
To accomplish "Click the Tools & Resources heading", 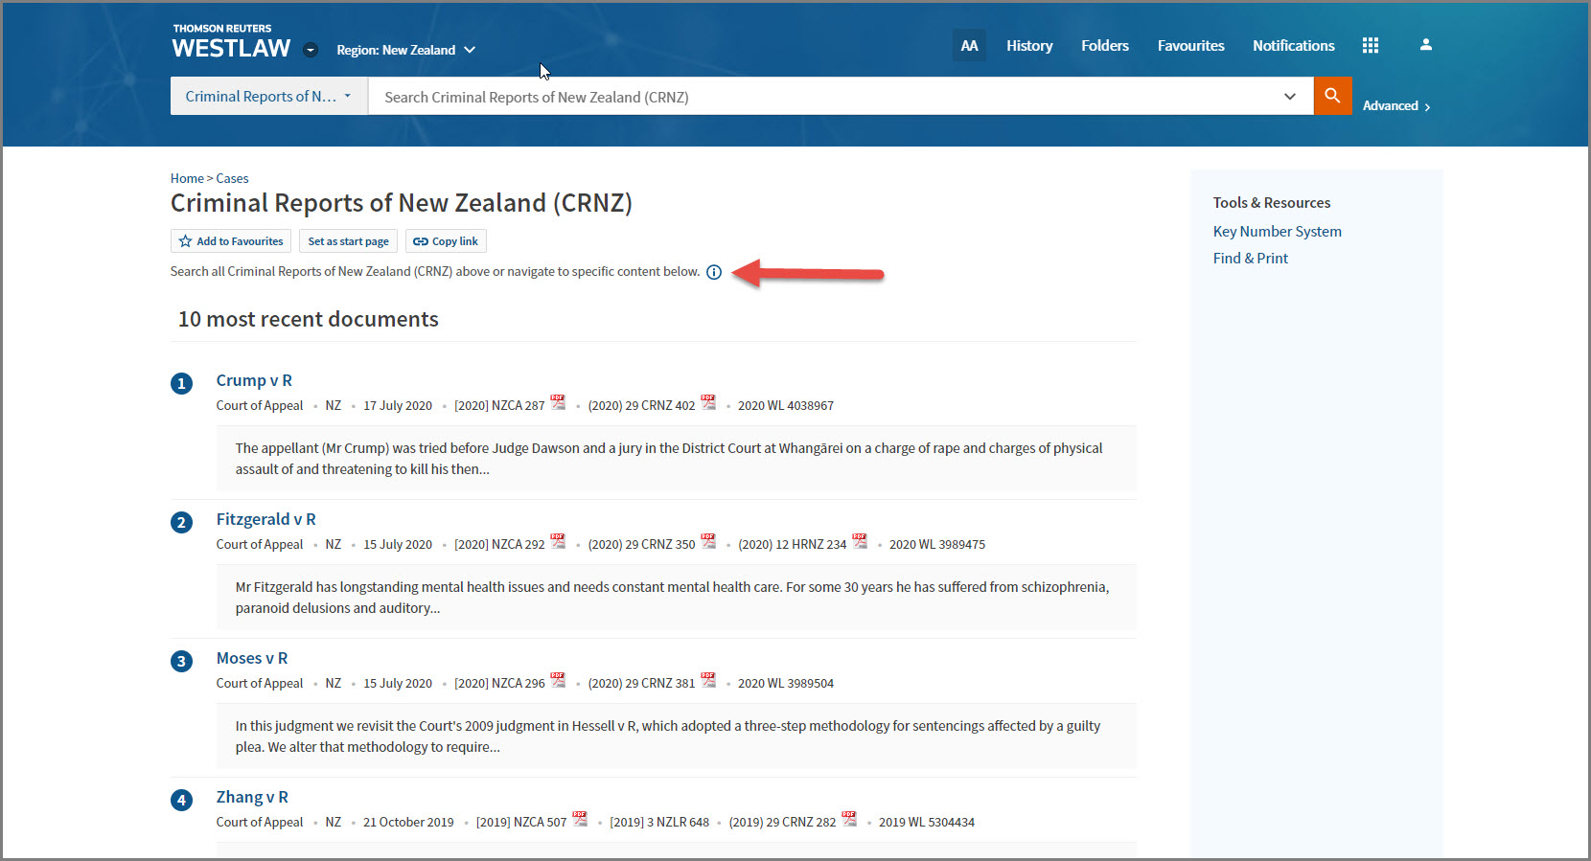I will click(1272, 203).
